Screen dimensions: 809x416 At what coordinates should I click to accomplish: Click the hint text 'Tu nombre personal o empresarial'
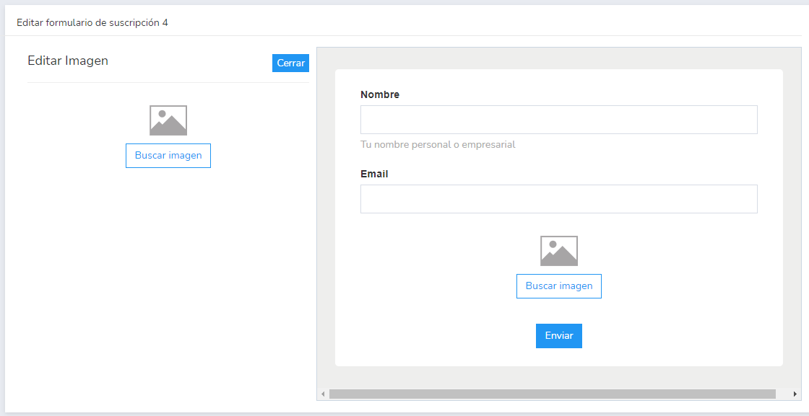coord(438,145)
